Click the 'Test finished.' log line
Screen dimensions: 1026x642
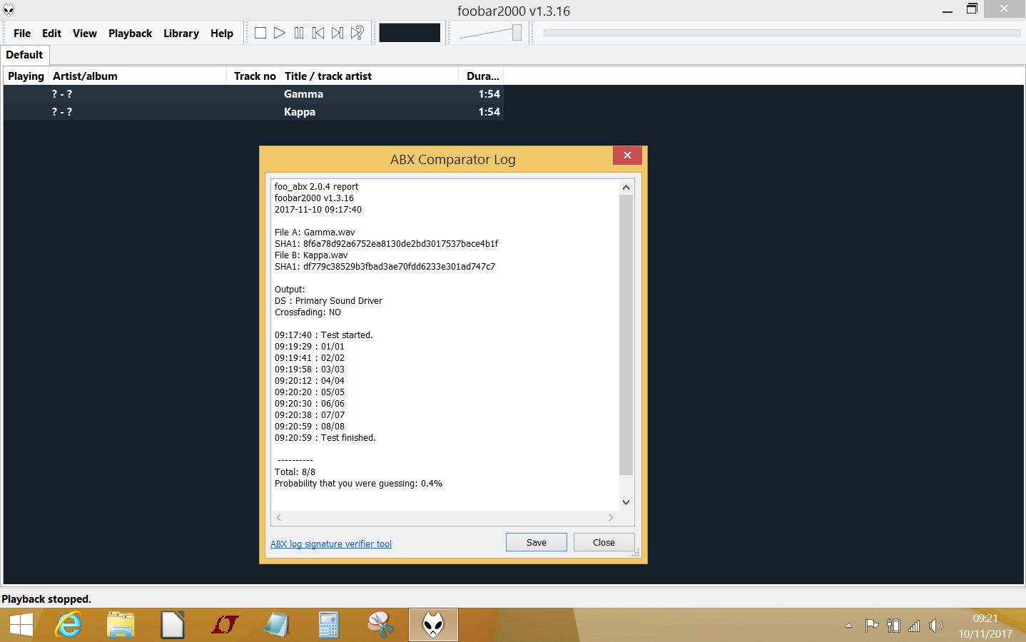[x=325, y=437]
